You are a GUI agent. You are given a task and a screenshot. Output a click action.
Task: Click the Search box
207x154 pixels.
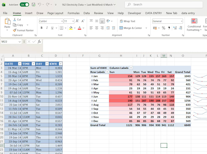click(x=164, y=5)
